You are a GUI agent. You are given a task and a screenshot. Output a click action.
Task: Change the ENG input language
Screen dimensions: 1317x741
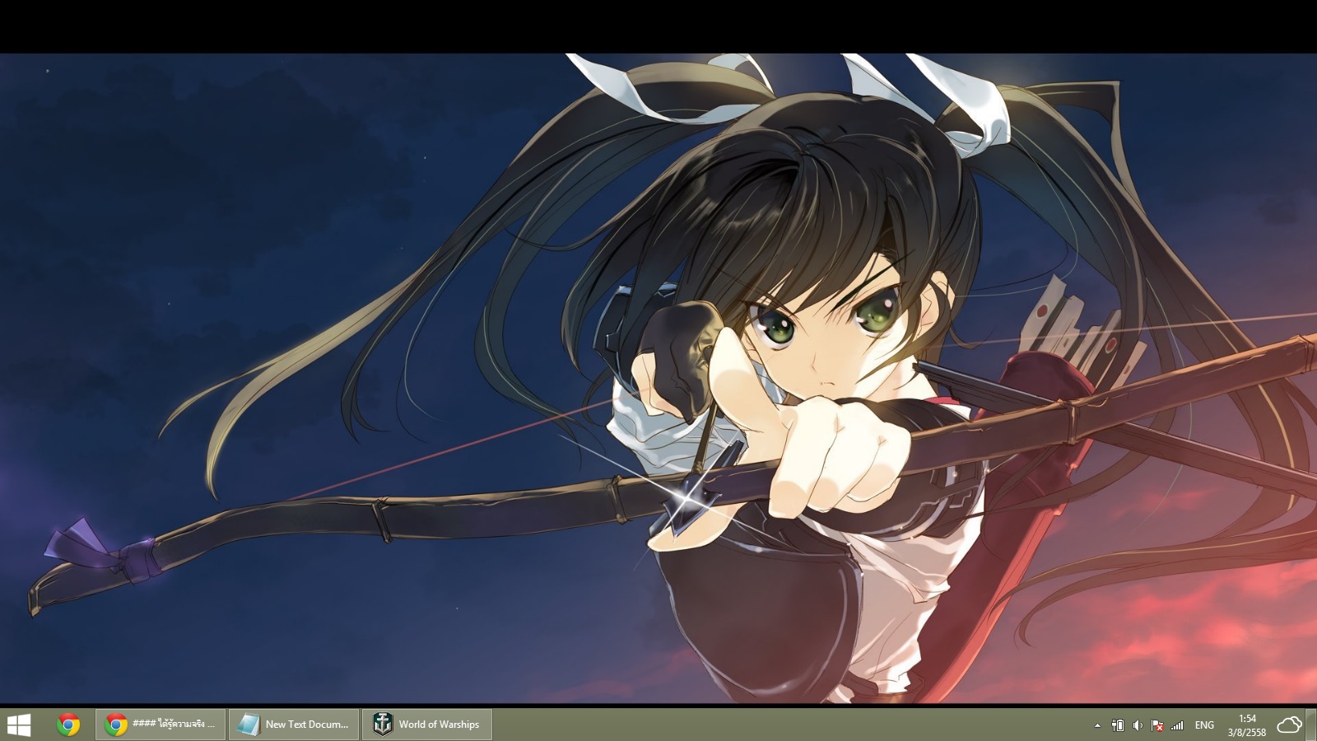(x=1204, y=725)
